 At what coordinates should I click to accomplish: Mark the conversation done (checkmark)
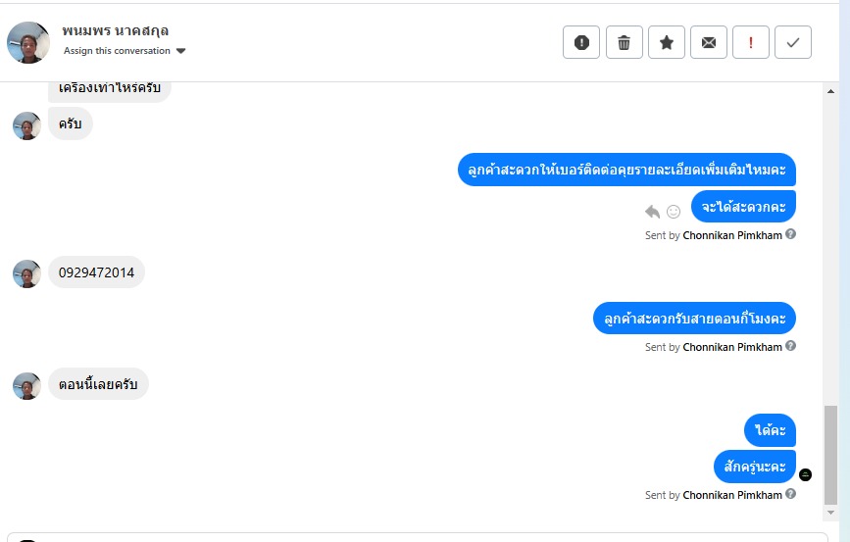[x=793, y=42]
